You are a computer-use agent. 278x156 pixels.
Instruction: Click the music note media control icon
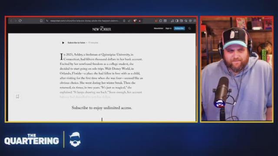[172, 21]
